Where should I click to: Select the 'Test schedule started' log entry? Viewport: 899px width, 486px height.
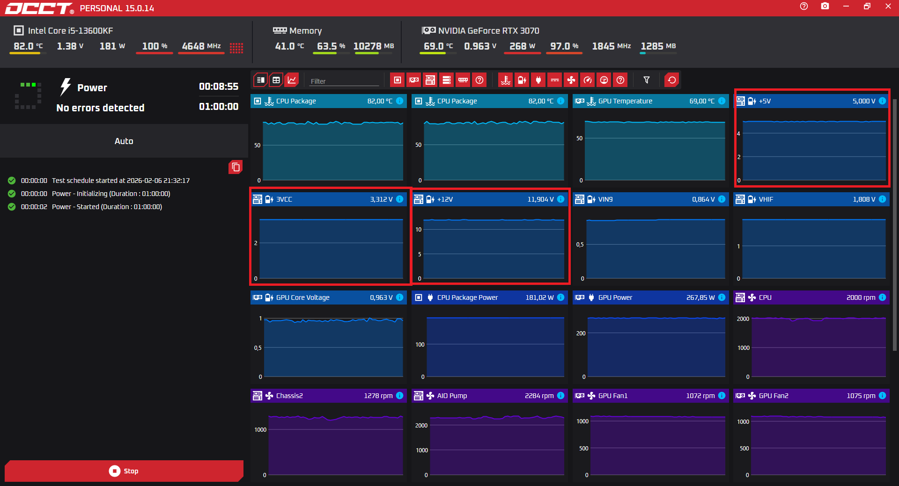click(121, 181)
